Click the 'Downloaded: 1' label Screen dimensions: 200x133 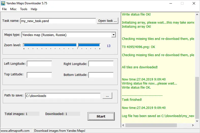click(x=56, y=114)
